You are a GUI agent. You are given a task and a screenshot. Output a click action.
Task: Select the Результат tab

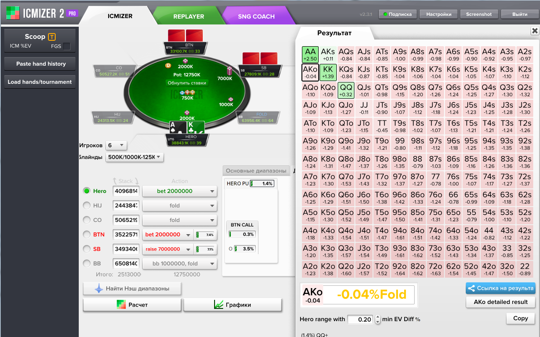click(x=334, y=33)
